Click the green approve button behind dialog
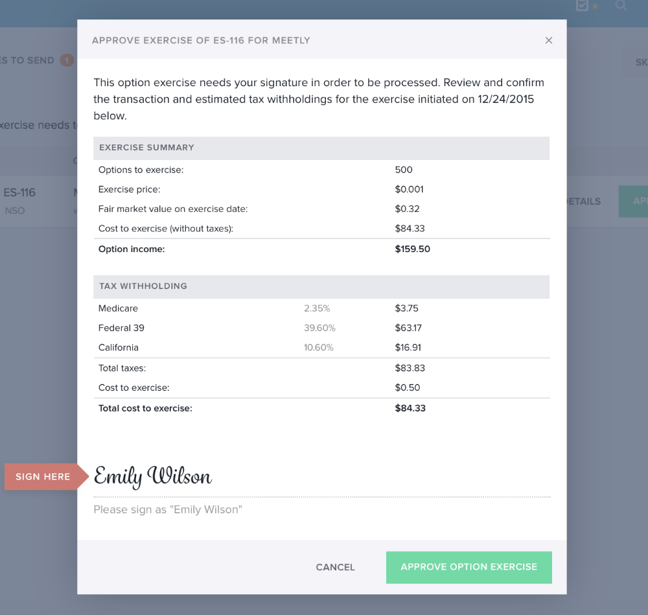648x615 pixels. 633,202
